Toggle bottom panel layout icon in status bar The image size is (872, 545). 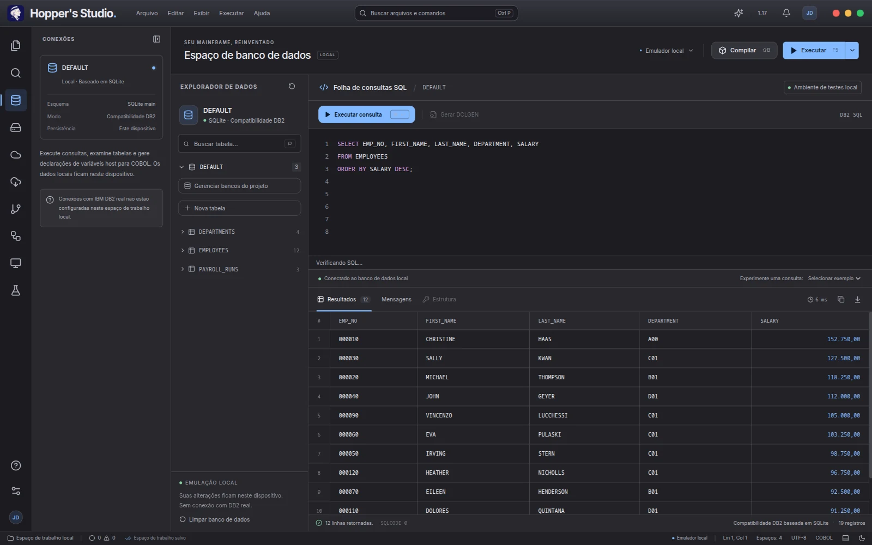pyautogui.click(x=846, y=538)
